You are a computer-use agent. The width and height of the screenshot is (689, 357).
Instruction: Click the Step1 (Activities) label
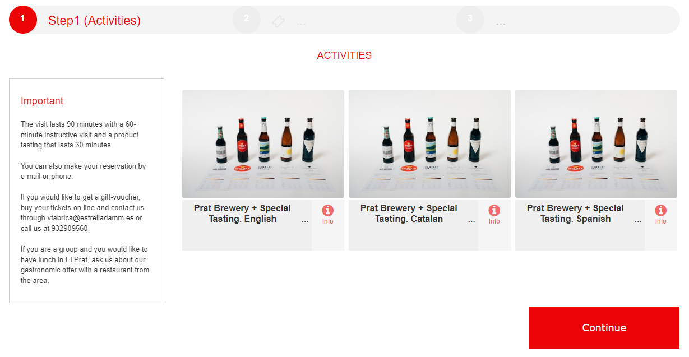[x=94, y=21]
